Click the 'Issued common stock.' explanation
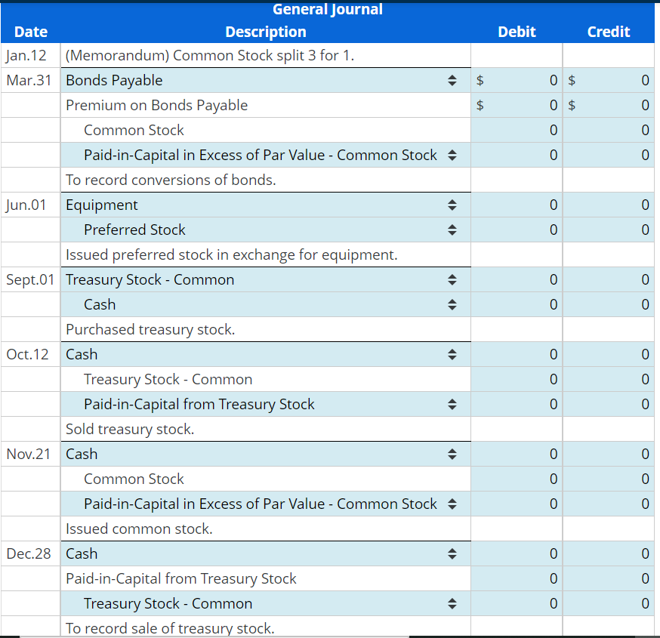This screenshot has height=638, width=660. pyautogui.click(x=139, y=529)
